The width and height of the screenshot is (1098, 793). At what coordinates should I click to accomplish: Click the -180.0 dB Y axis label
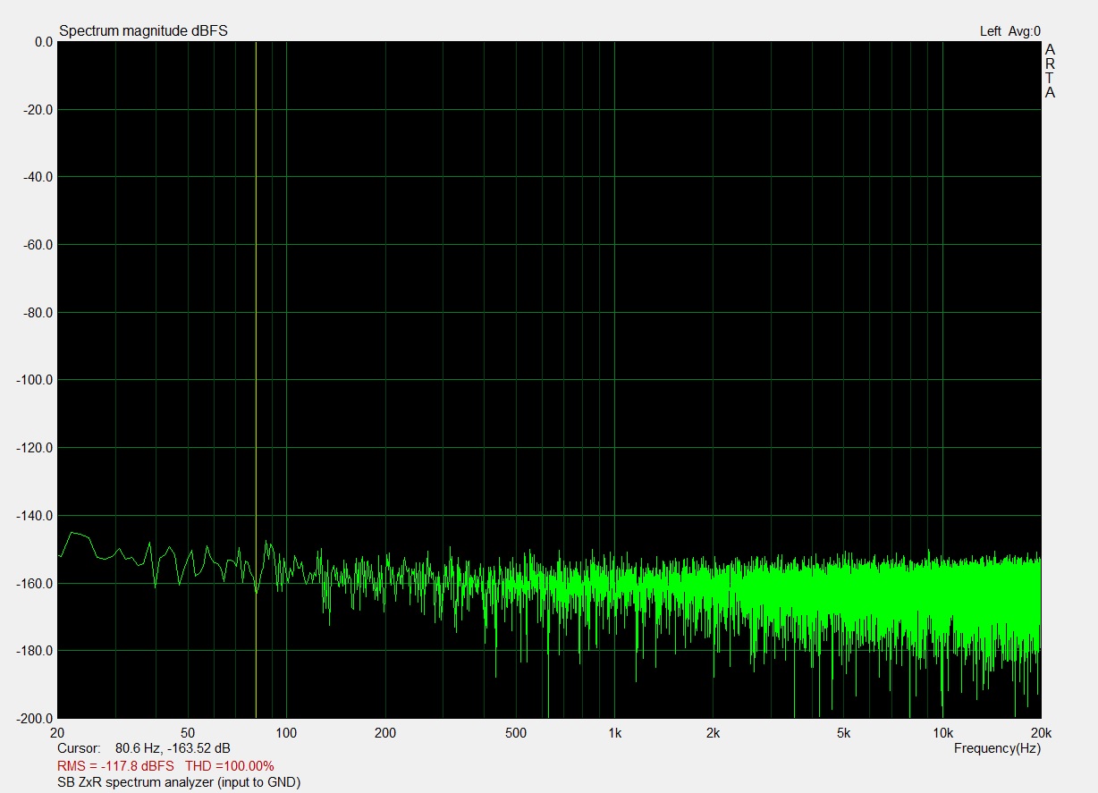37,651
